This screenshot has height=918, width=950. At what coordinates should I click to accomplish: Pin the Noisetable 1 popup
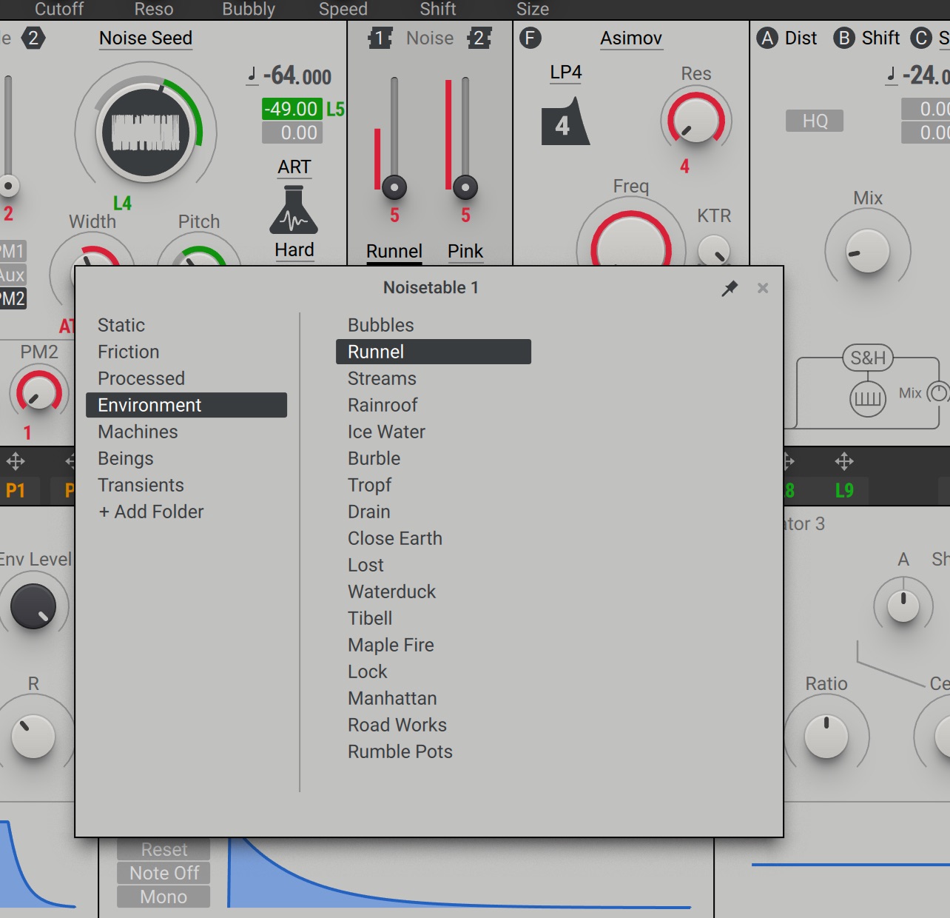(730, 288)
